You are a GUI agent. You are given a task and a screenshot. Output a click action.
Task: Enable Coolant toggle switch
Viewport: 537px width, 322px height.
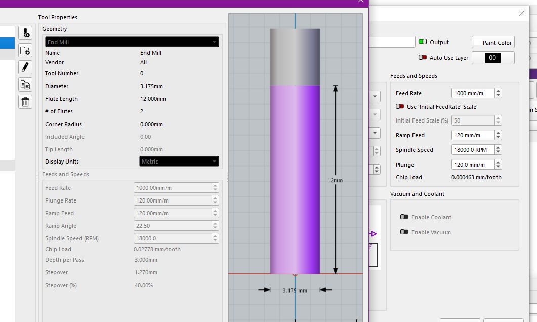click(404, 217)
